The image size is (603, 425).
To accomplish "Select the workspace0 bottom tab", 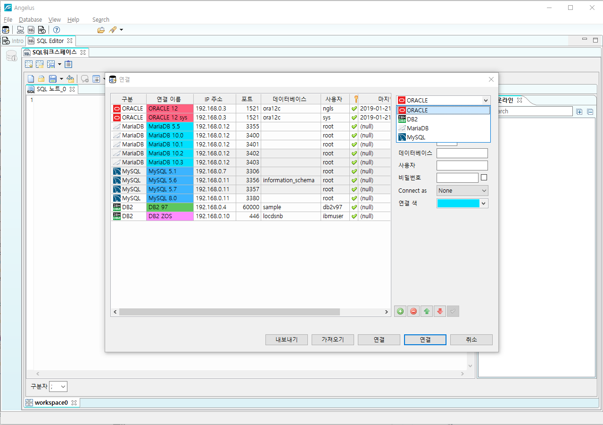I will point(52,403).
